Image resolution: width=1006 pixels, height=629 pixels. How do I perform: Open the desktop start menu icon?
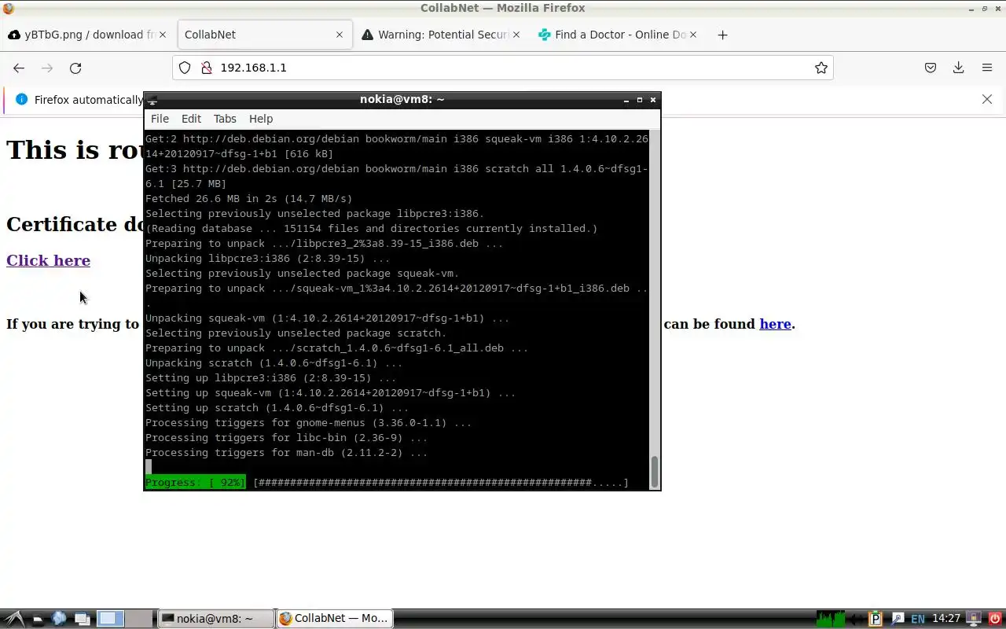[x=14, y=619]
